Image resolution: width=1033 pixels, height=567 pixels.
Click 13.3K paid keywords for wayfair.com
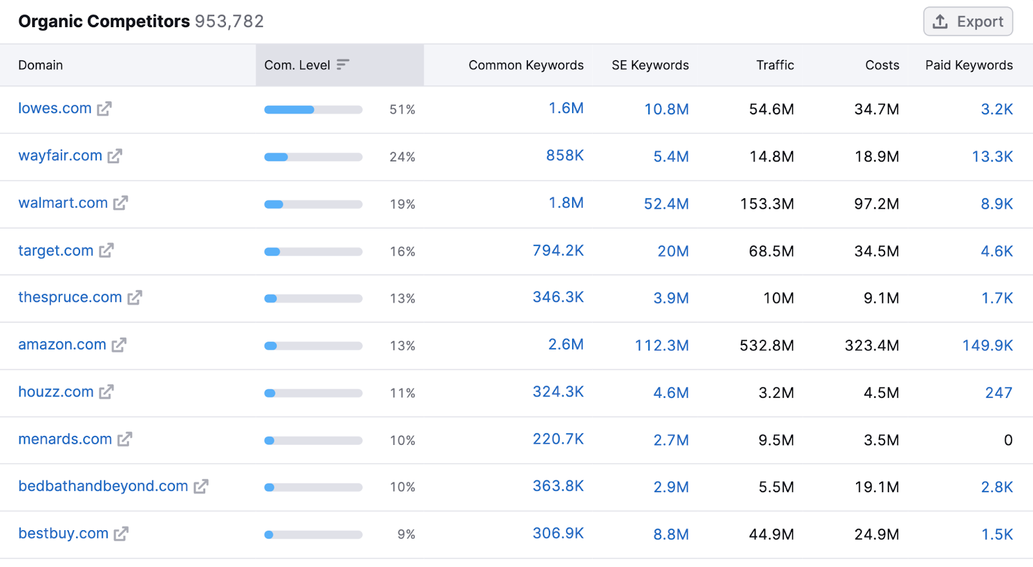992,157
